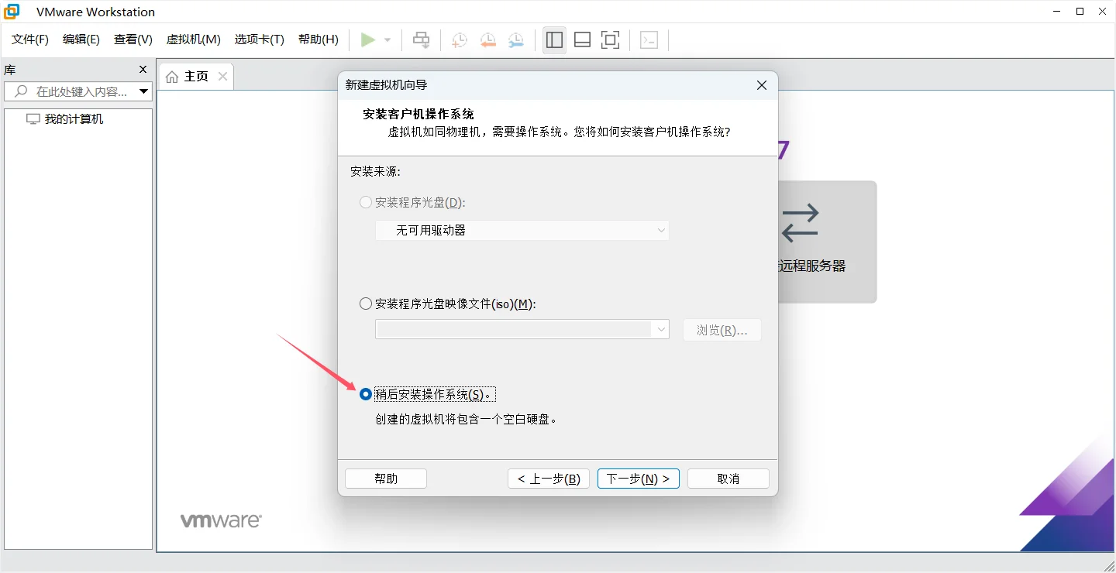Click the Send Ctrl+Alt+Del toolbar icon
This screenshot has height=573, width=1116.
coord(422,39)
